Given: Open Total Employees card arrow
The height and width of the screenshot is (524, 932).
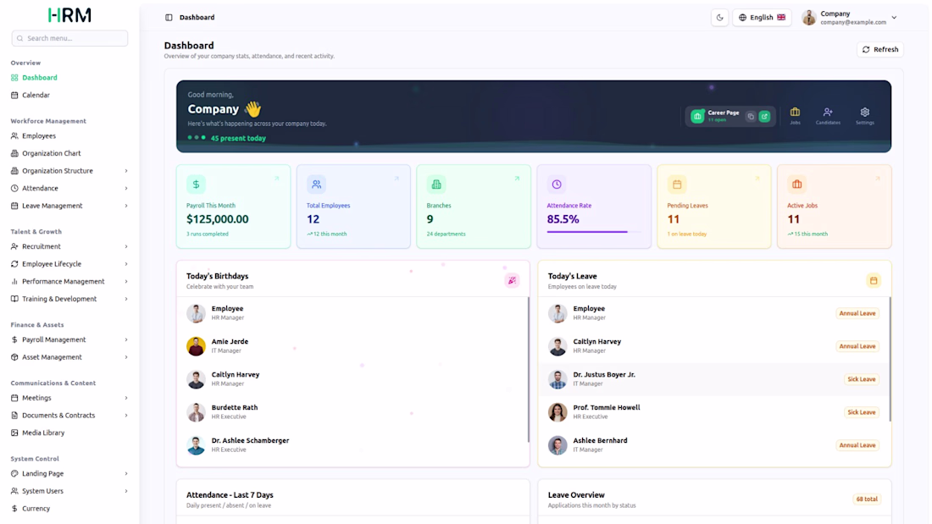Looking at the screenshot, I should click(397, 179).
